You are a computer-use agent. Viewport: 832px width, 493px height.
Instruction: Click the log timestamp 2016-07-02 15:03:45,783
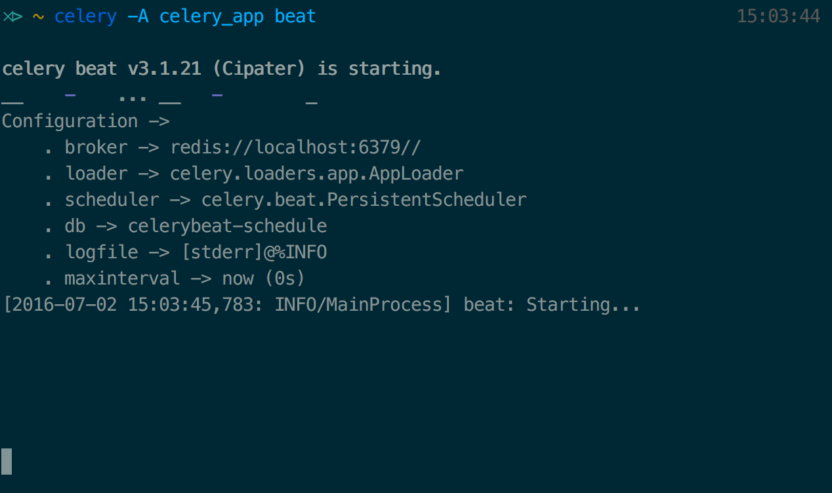(x=133, y=305)
